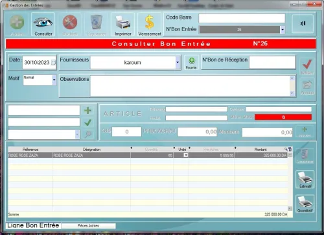Click the calendar icon in Date field
Image resolution: width=324 pixels, height=235 pixels.
click(53, 63)
